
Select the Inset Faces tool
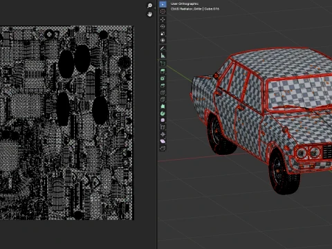point(163,78)
